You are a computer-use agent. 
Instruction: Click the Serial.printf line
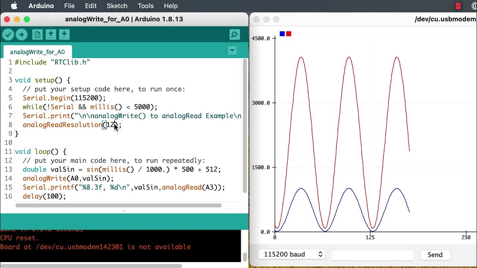coord(124,187)
